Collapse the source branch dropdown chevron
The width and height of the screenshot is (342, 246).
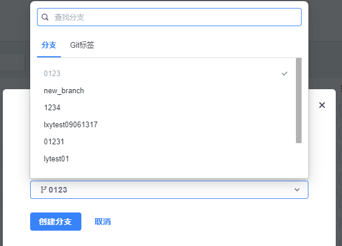pyautogui.click(x=297, y=190)
